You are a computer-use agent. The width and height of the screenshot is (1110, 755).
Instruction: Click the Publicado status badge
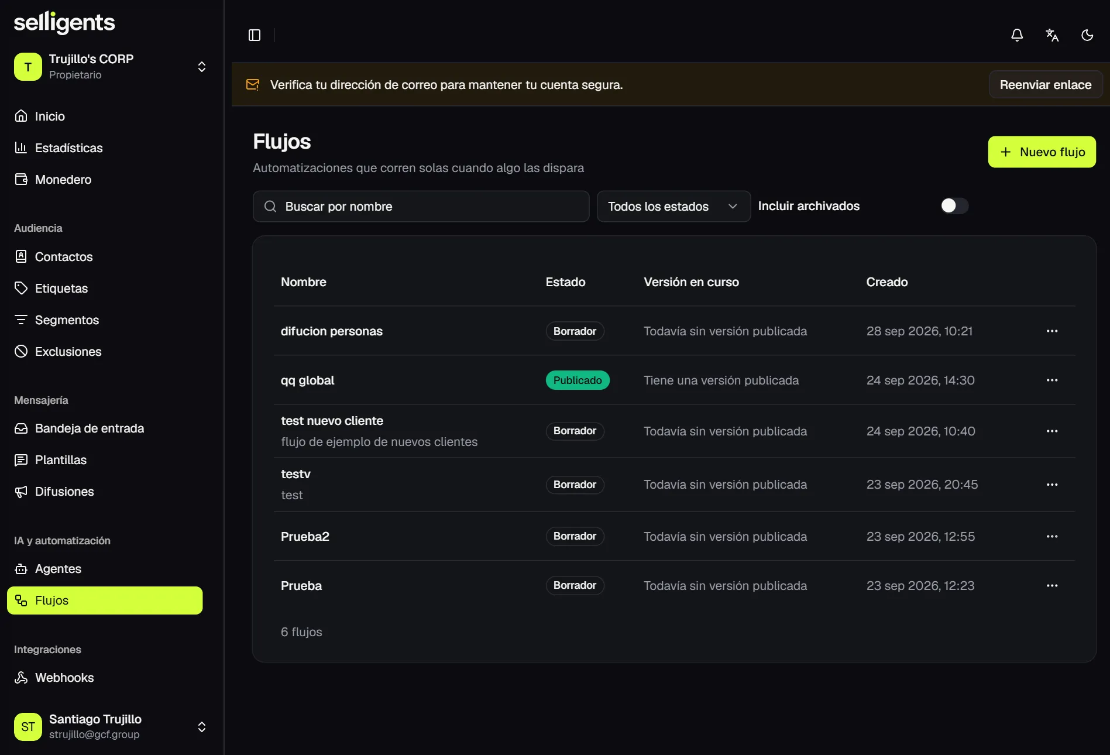tap(578, 380)
